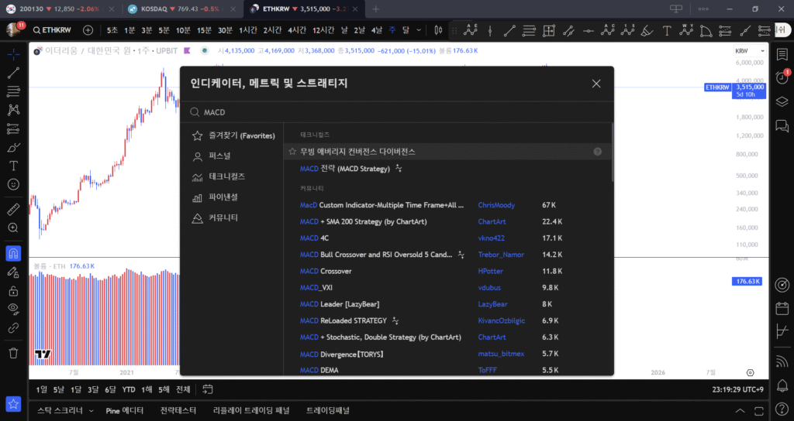Open help icon for 무빙 애버리지 indicator
The height and width of the screenshot is (421, 794).
tap(598, 152)
